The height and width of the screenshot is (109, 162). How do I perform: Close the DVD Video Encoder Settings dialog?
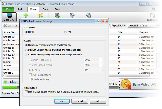(x=105, y=21)
